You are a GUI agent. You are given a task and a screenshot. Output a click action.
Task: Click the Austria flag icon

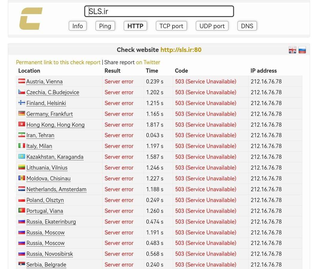[22, 81]
